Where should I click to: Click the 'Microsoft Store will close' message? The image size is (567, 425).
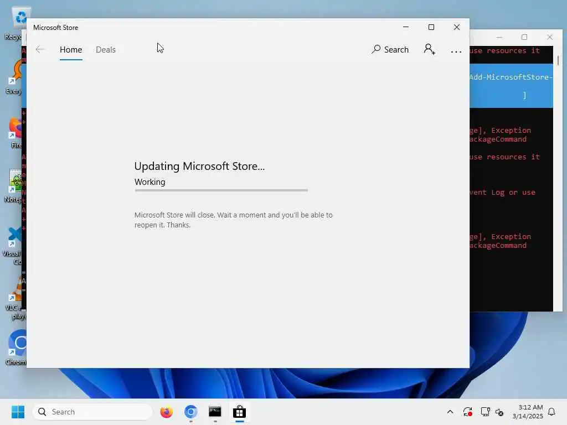click(x=233, y=220)
